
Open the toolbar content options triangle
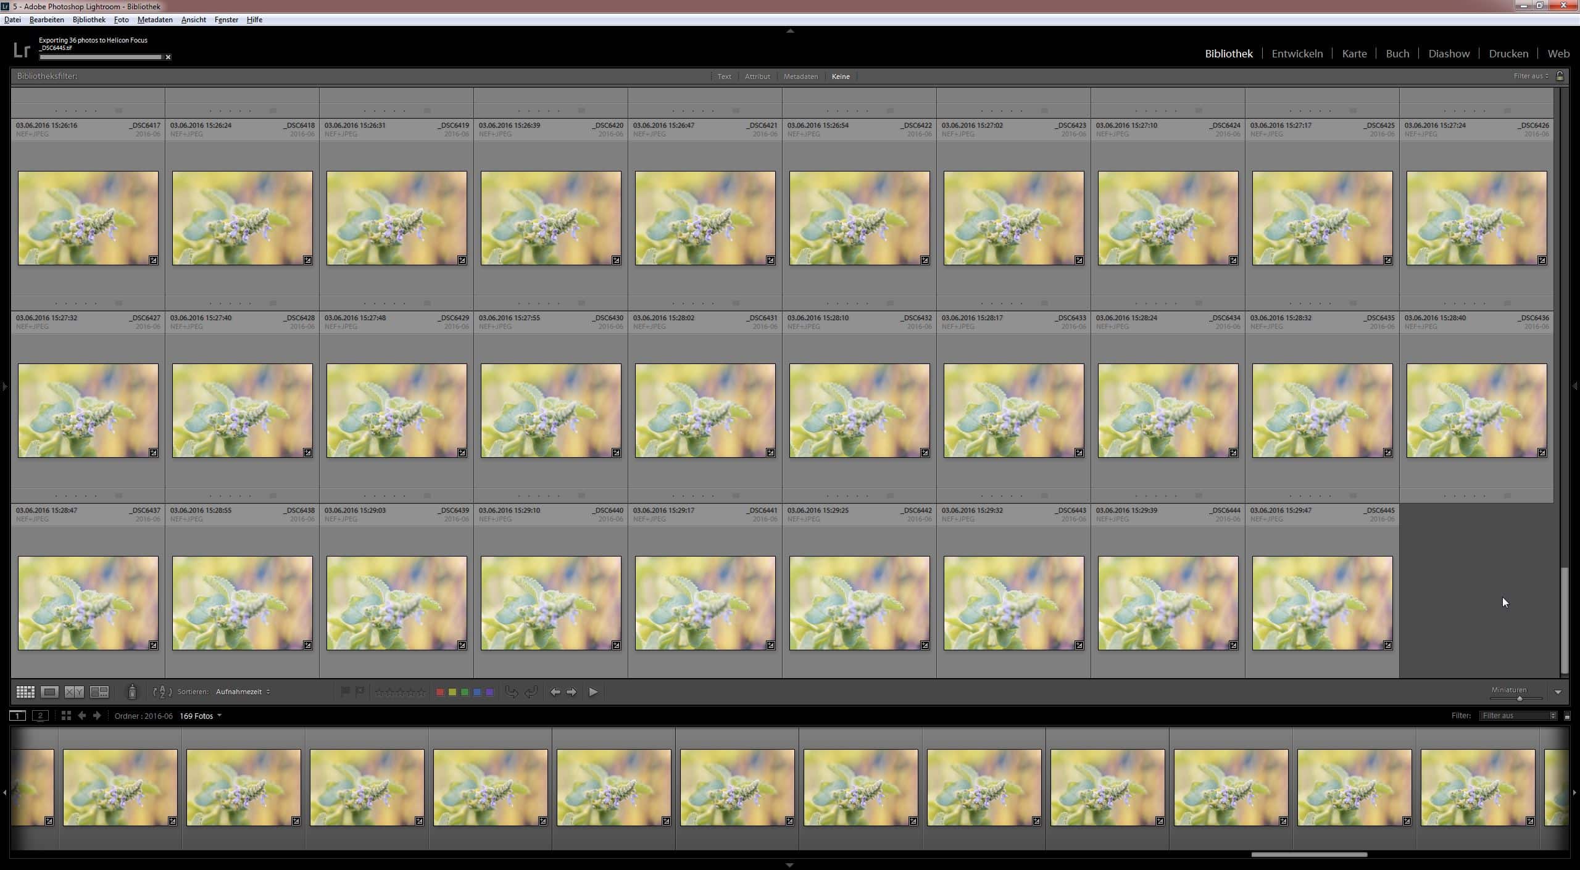[1558, 692]
